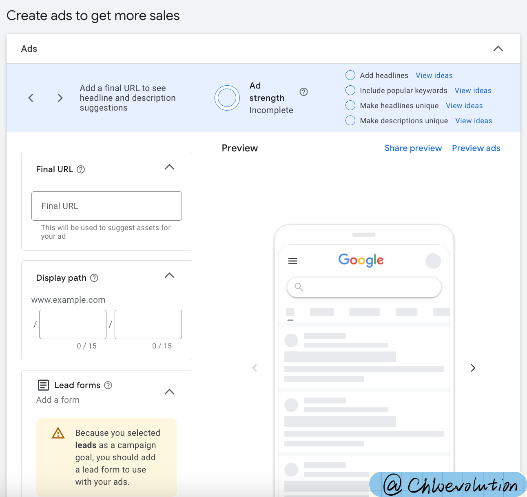
Task: Open Lead forms help icon
Action: pyautogui.click(x=108, y=385)
